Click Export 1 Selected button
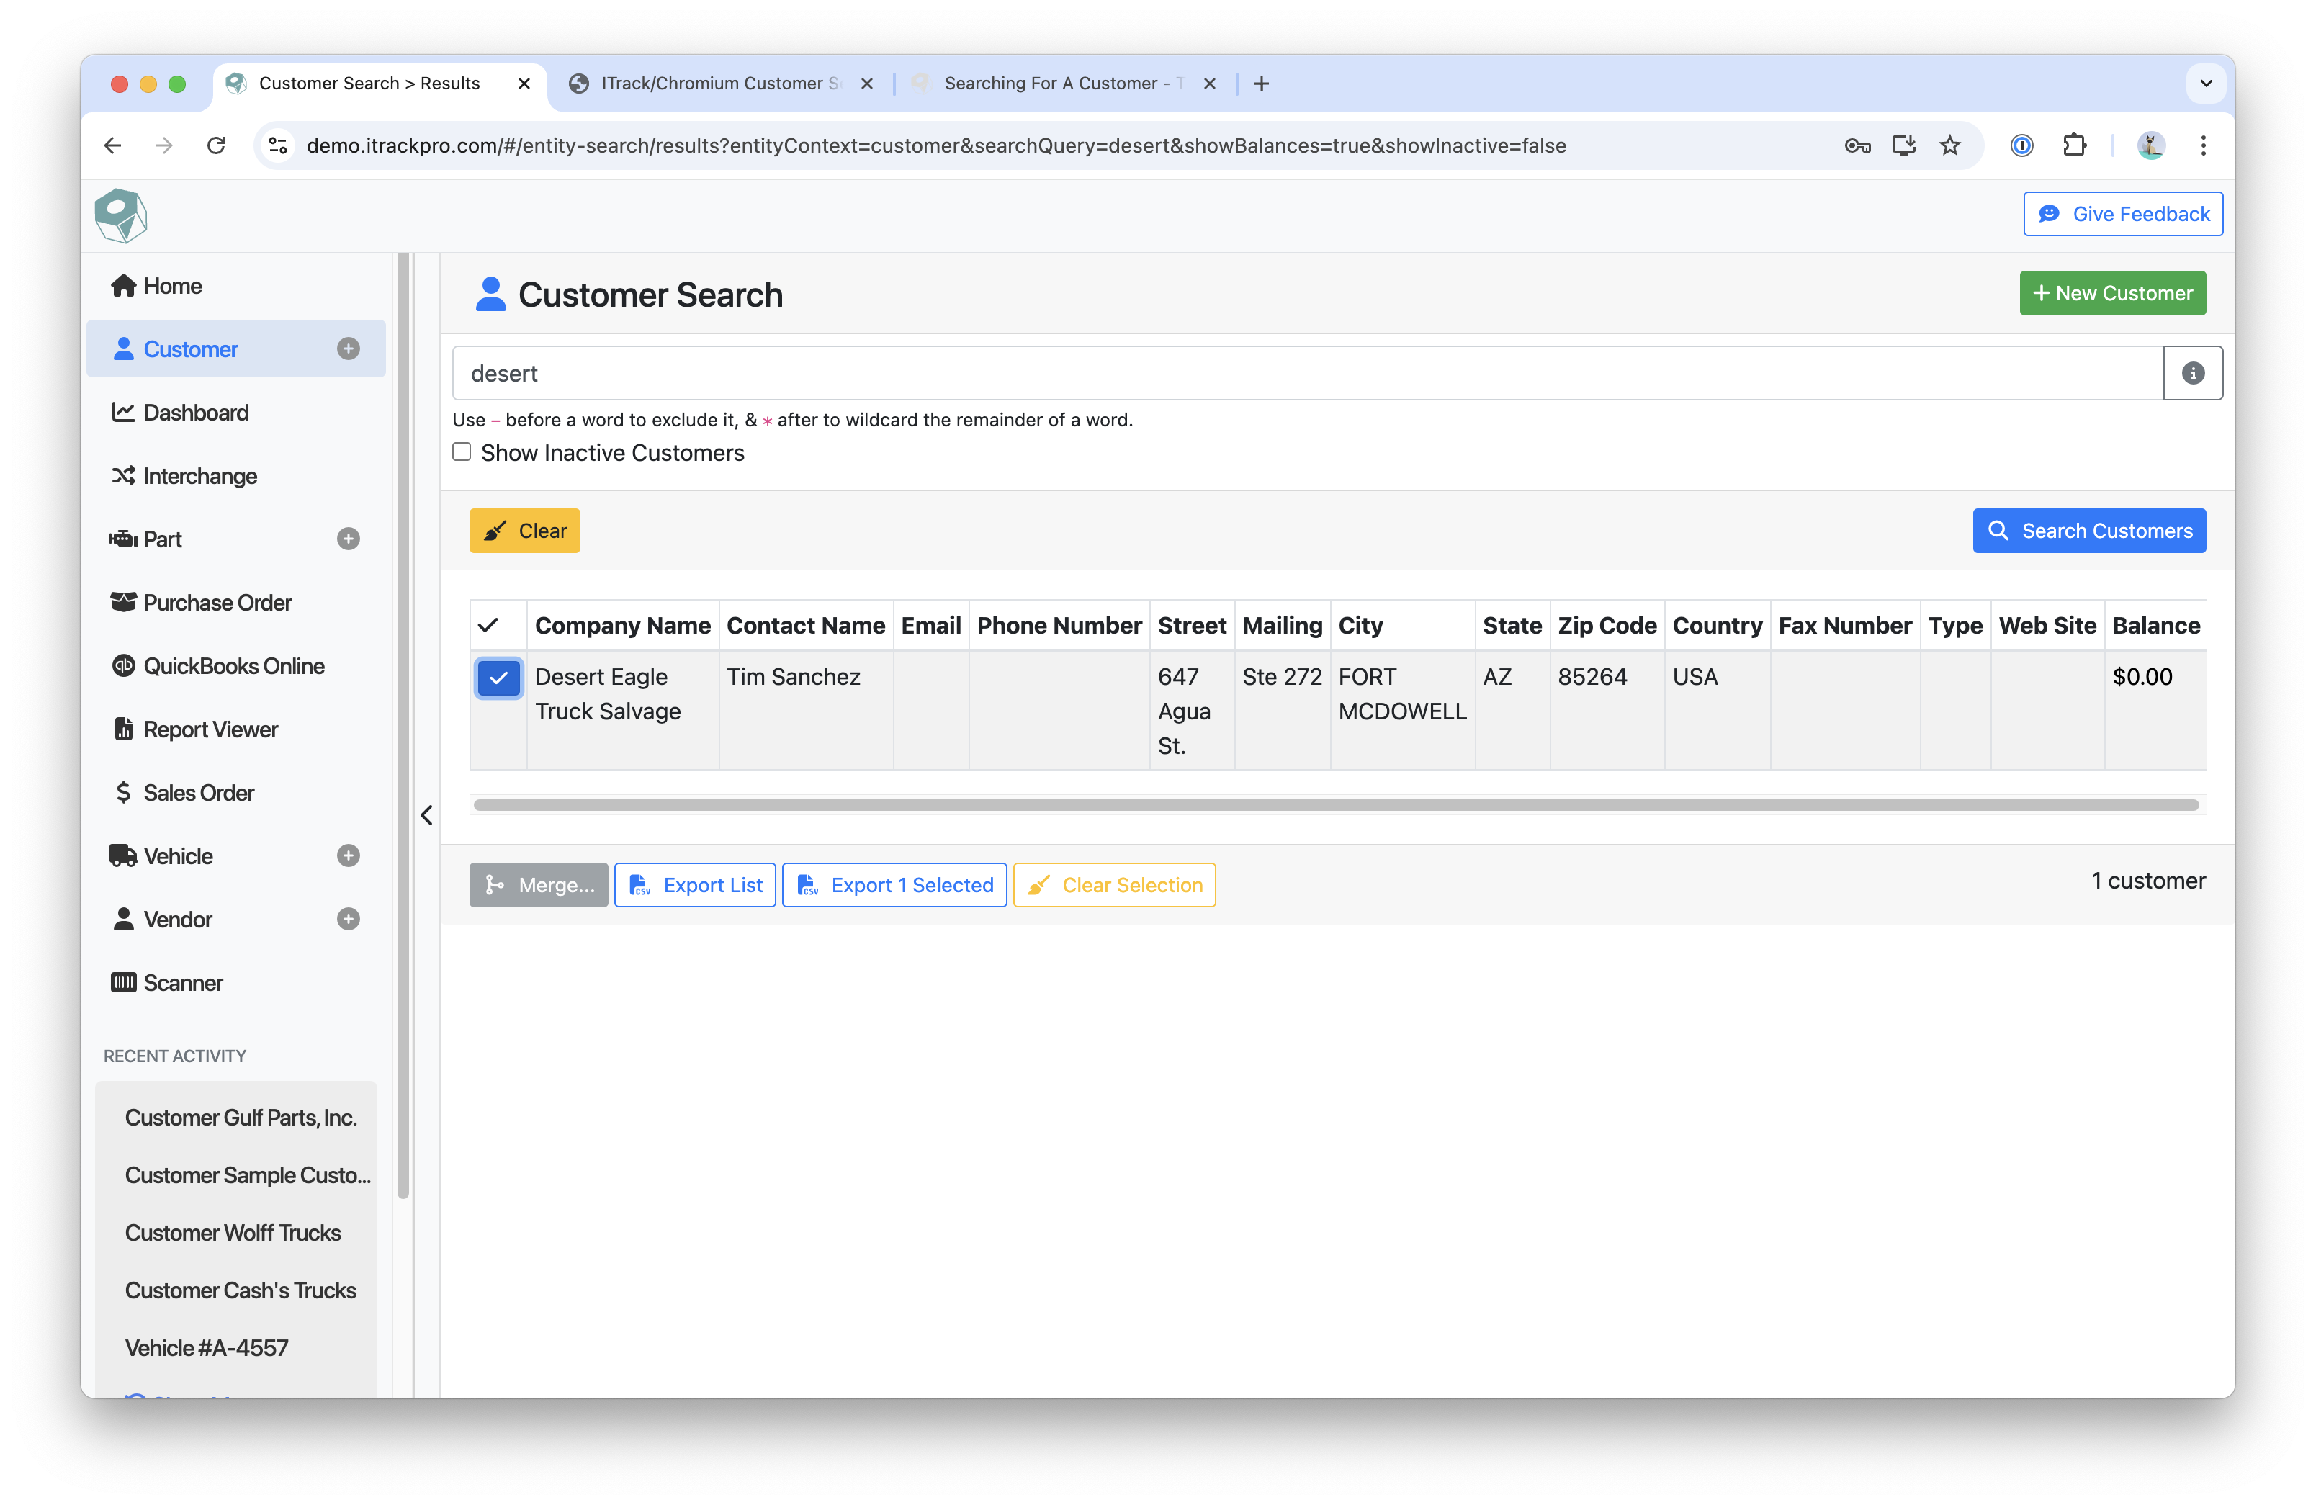2316x1505 pixels. click(x=894, y=885)
